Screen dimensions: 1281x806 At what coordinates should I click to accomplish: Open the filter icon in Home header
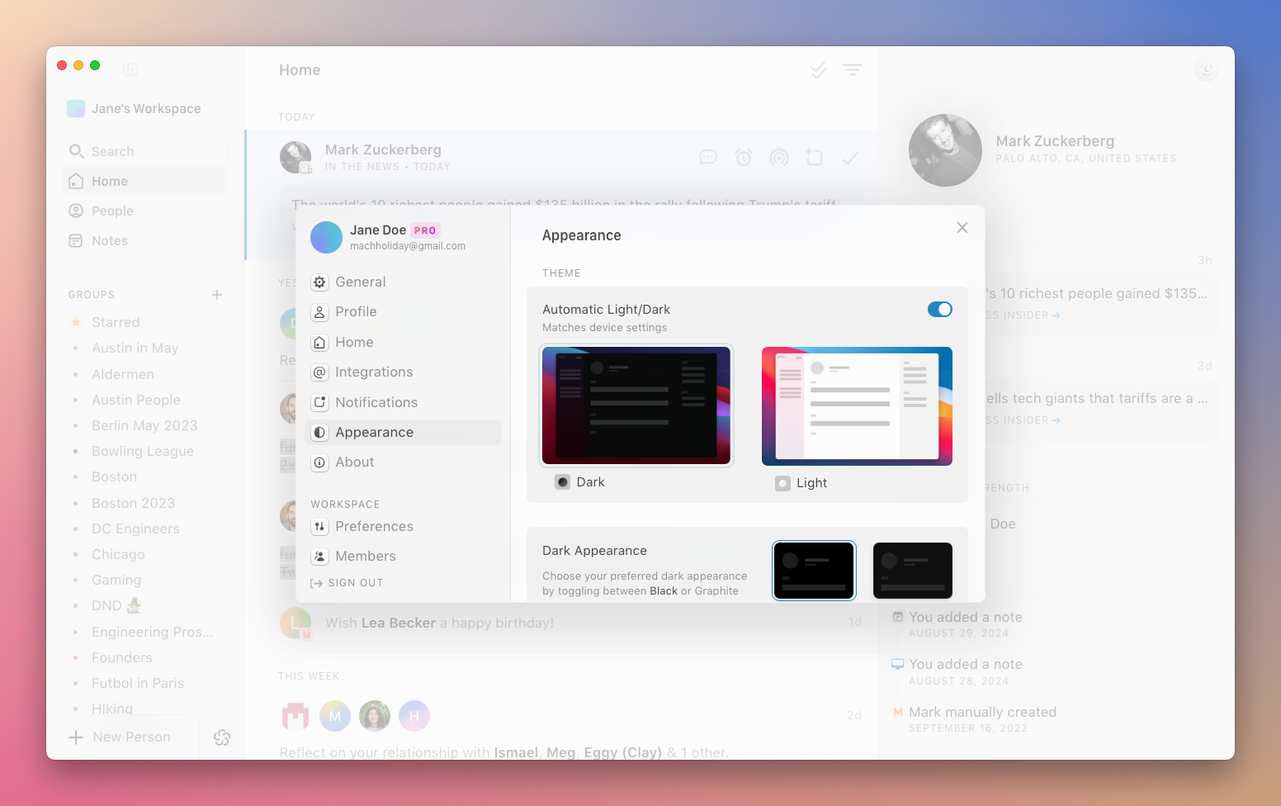pyautogui.click(x=852, y=70)
